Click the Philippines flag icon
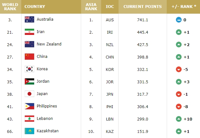 pyautogui.click(x=29, y=106)
